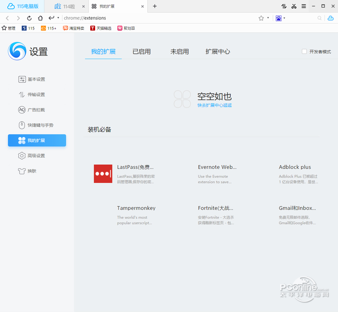Image resolution: width=338 pixels, height=312 pixels.
Task: Click the undo closed tab arrow
Action: 51,18
